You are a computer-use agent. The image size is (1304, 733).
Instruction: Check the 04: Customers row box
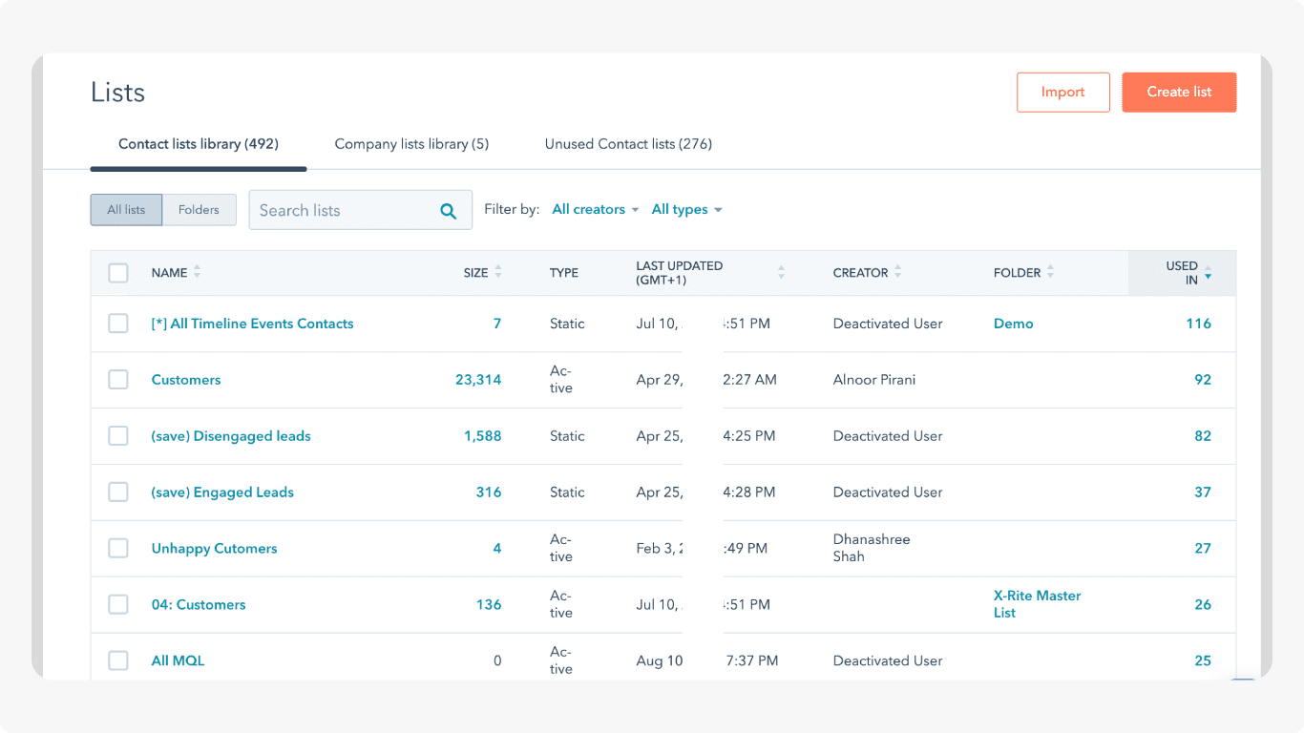118,605
